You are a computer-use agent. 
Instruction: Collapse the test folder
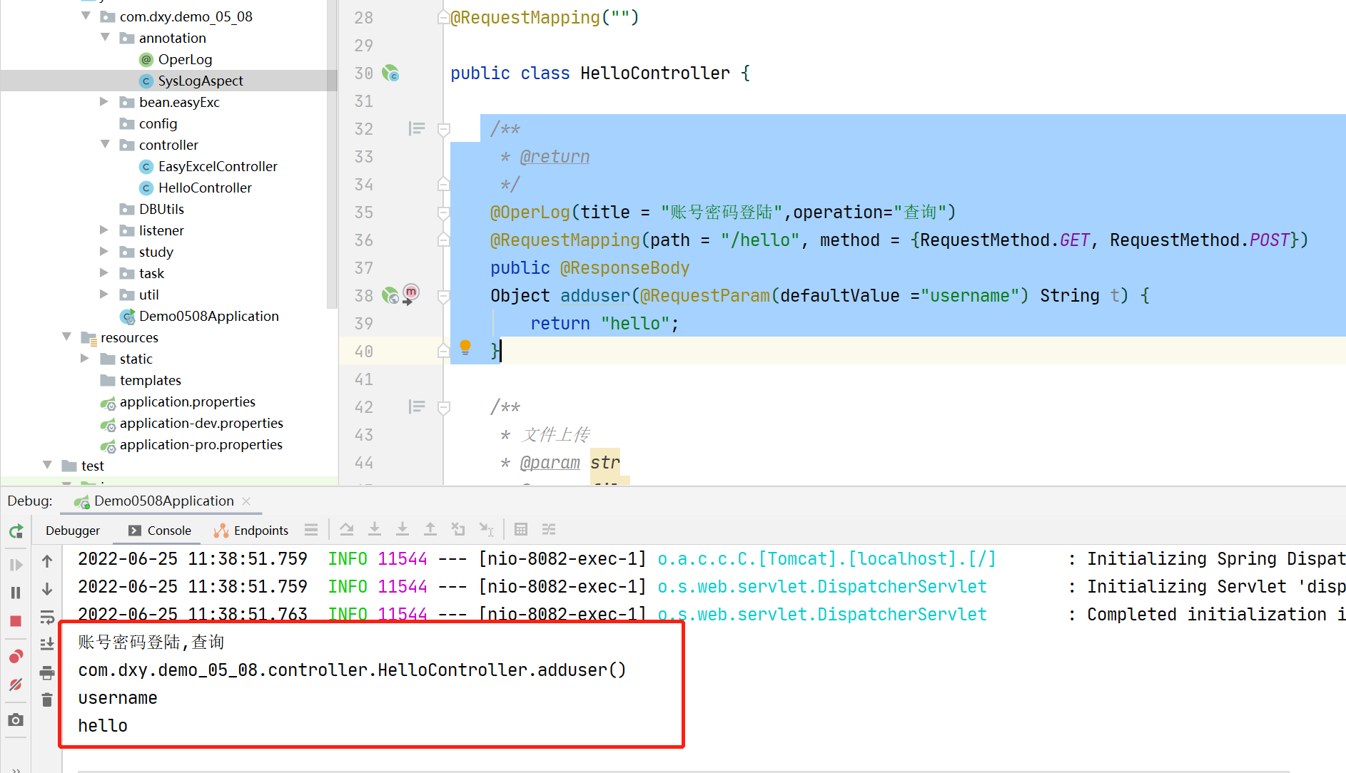[48, 465]
